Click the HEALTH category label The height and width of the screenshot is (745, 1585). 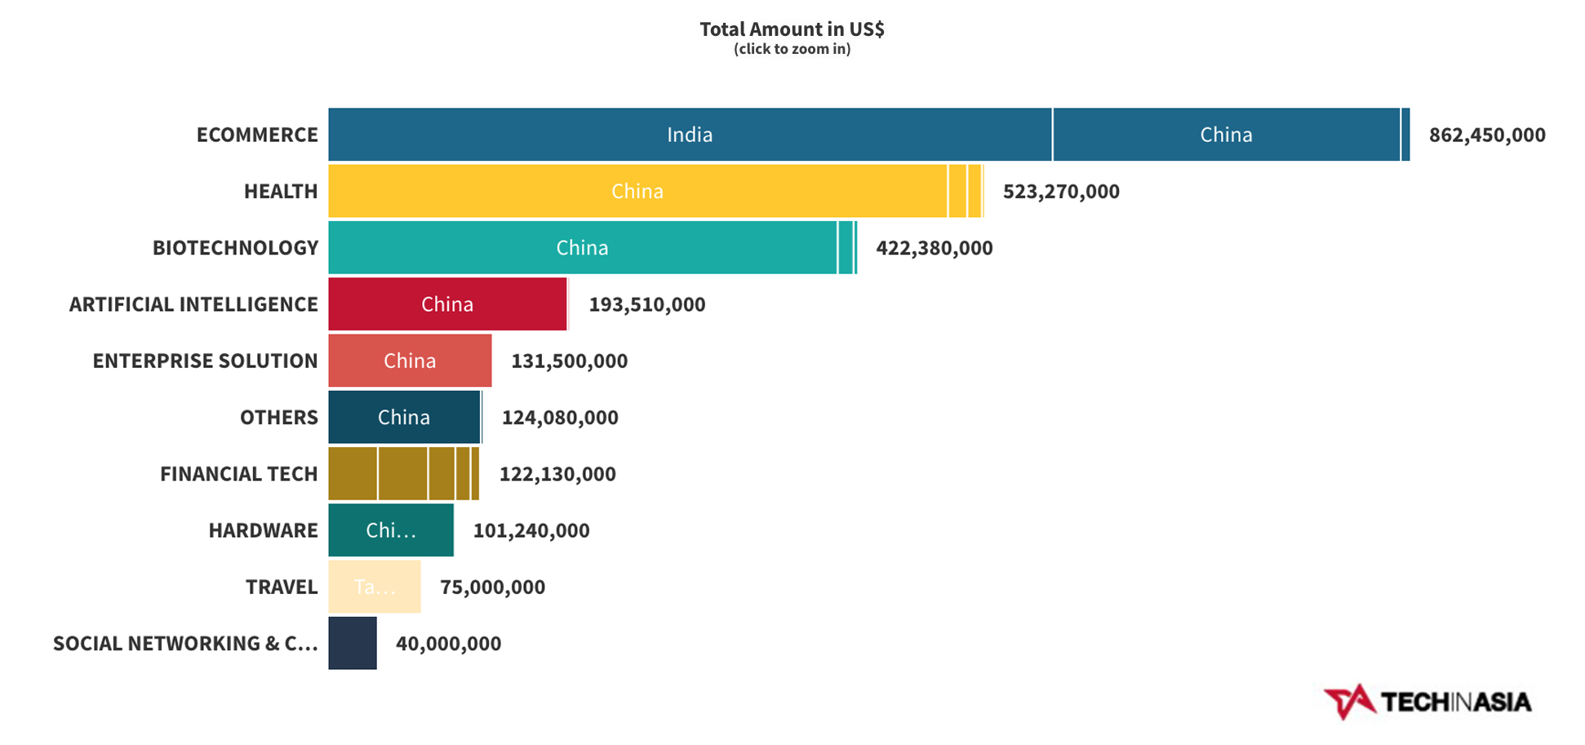[281, 191]
